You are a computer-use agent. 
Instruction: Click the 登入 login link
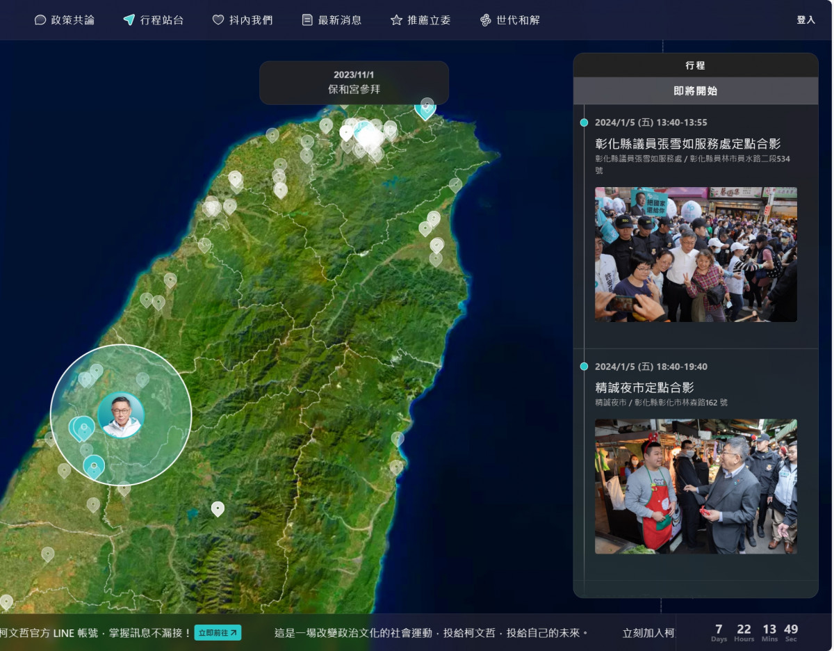coord(806,20)
